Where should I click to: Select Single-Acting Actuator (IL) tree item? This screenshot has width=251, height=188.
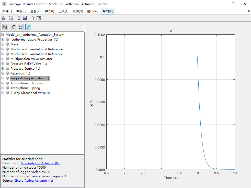[30, 78]
